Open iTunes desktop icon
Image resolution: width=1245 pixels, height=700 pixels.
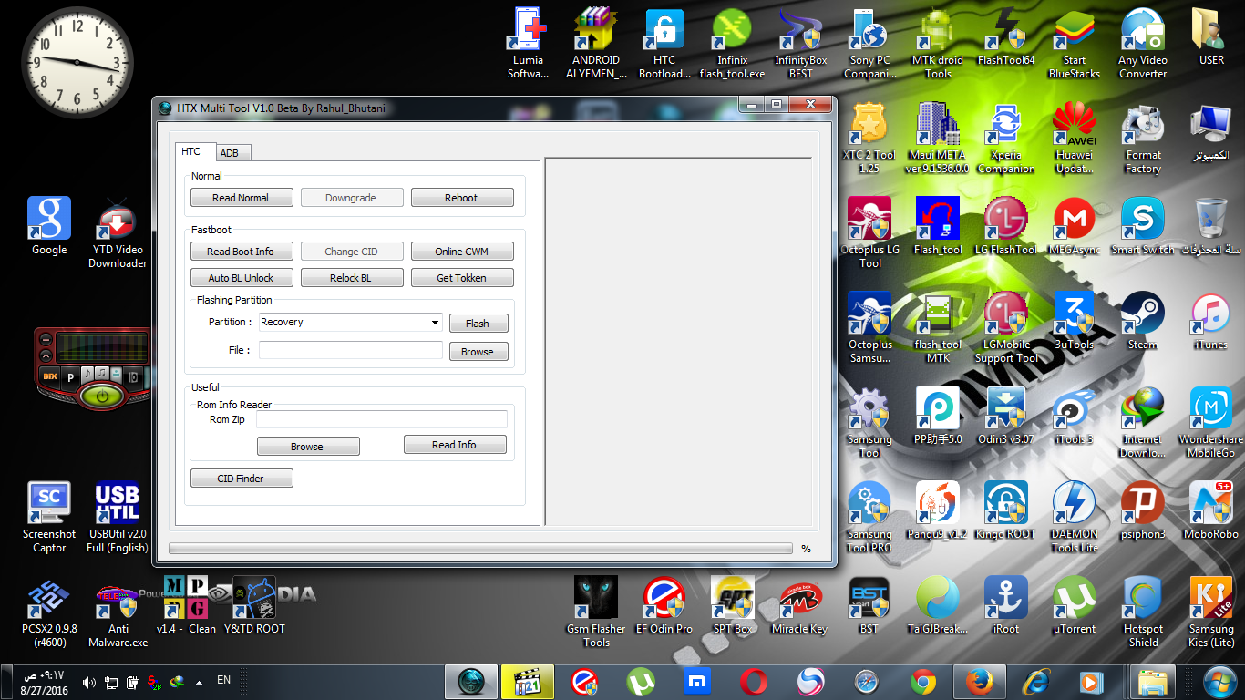[x=1211, y=320]
